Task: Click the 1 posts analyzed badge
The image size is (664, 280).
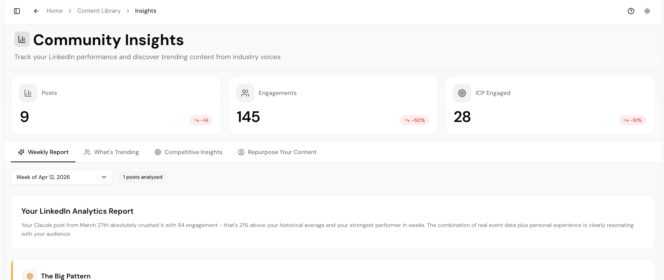Action: 143,177
